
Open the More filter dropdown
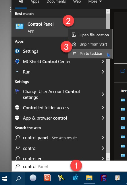(95, 2)
